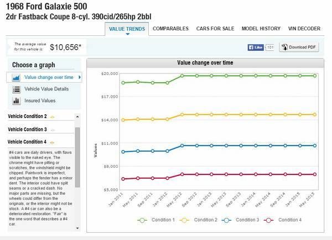Expand the arrow next to Value change over time
Image resolution: width=332 pixels, height=240 pixels.
tap(80, 77)
